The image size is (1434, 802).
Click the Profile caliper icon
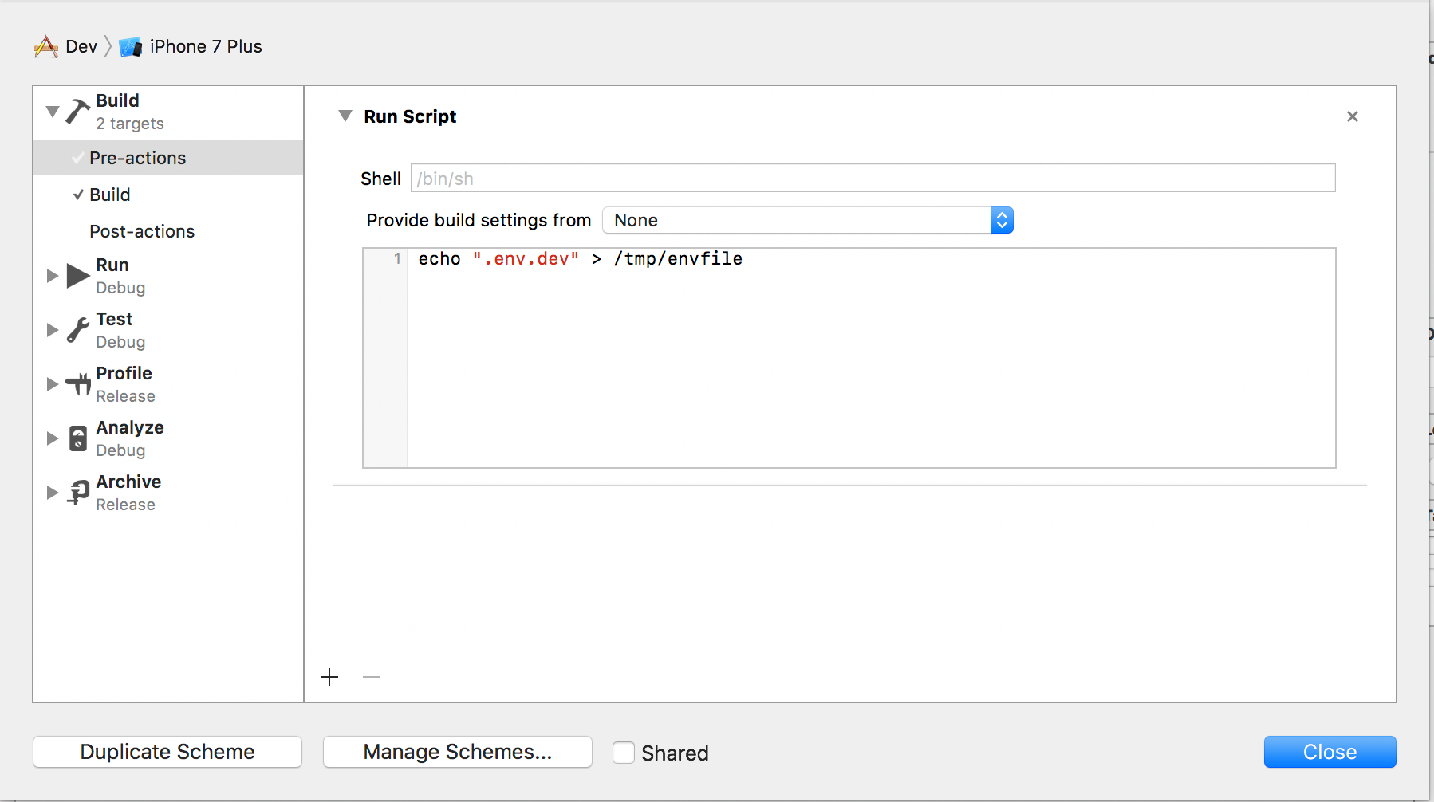[x=77, y=383]
